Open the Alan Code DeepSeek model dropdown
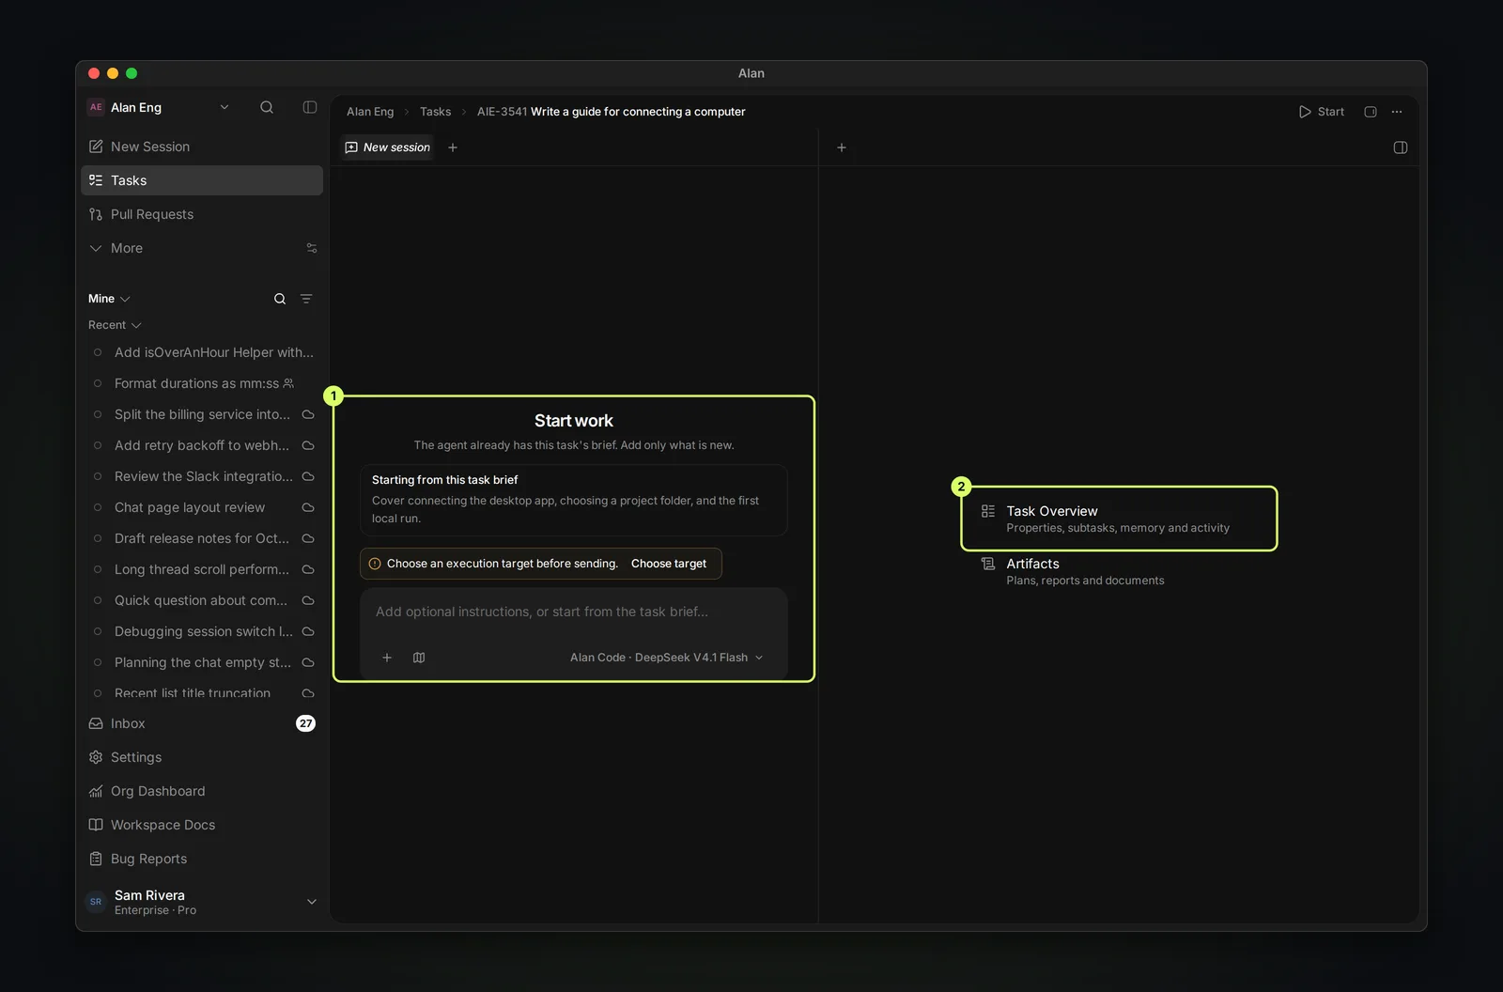This screenshot has height=992, width=1503. click(x=667, y=658)
